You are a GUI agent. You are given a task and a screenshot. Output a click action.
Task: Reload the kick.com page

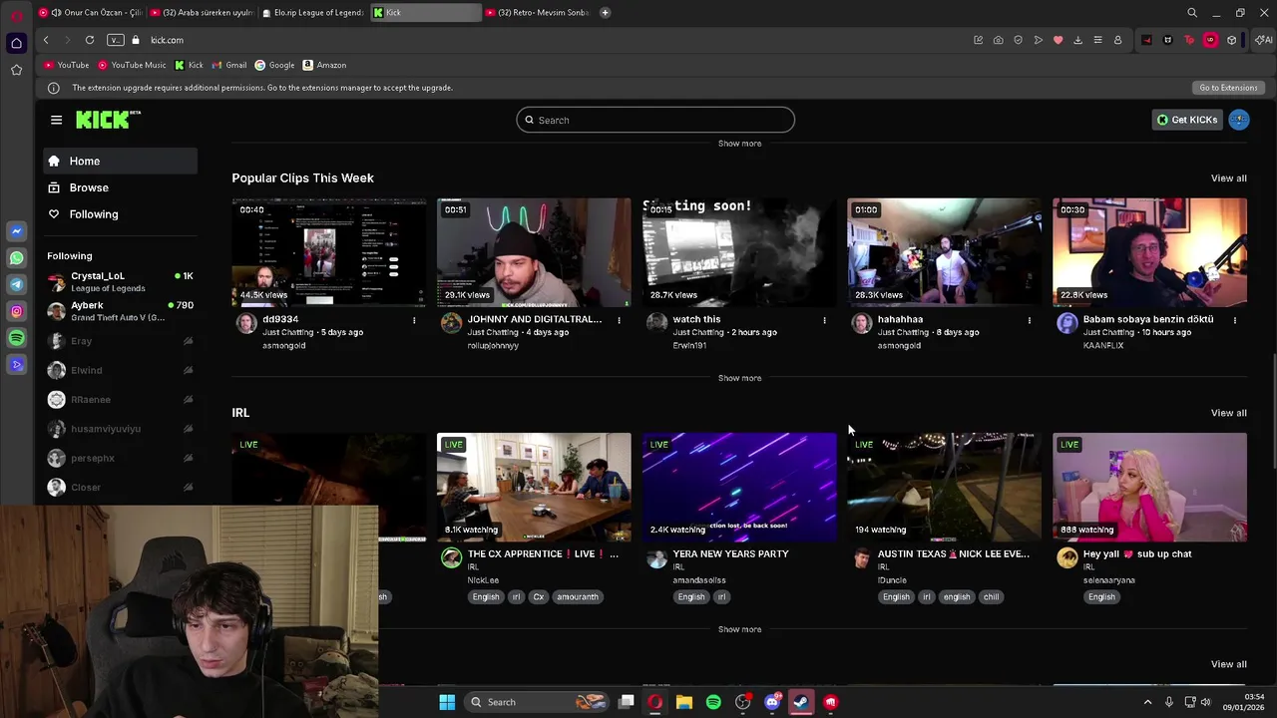pos(90,40)
